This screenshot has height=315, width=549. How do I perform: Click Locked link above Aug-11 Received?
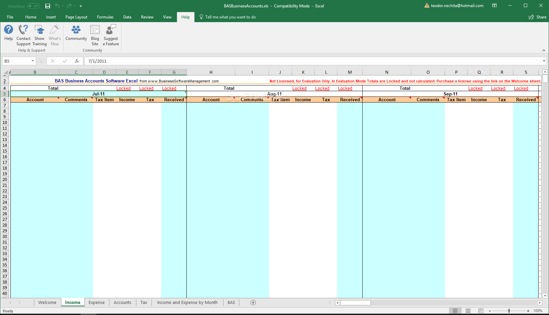(345, 88)
